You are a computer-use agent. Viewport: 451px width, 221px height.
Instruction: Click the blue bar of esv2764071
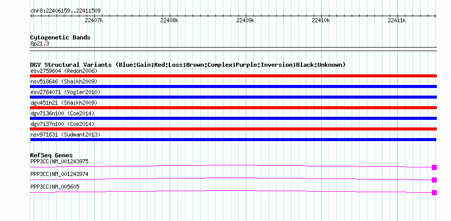233,97
